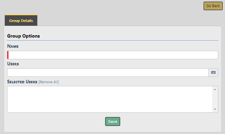
Task: Click the Remove All link
Action: 49,82
